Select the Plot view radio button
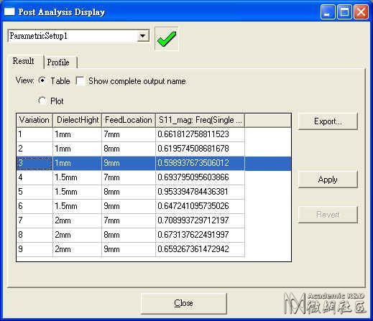This screenshot has height=321, width=373. coord(42,101)
